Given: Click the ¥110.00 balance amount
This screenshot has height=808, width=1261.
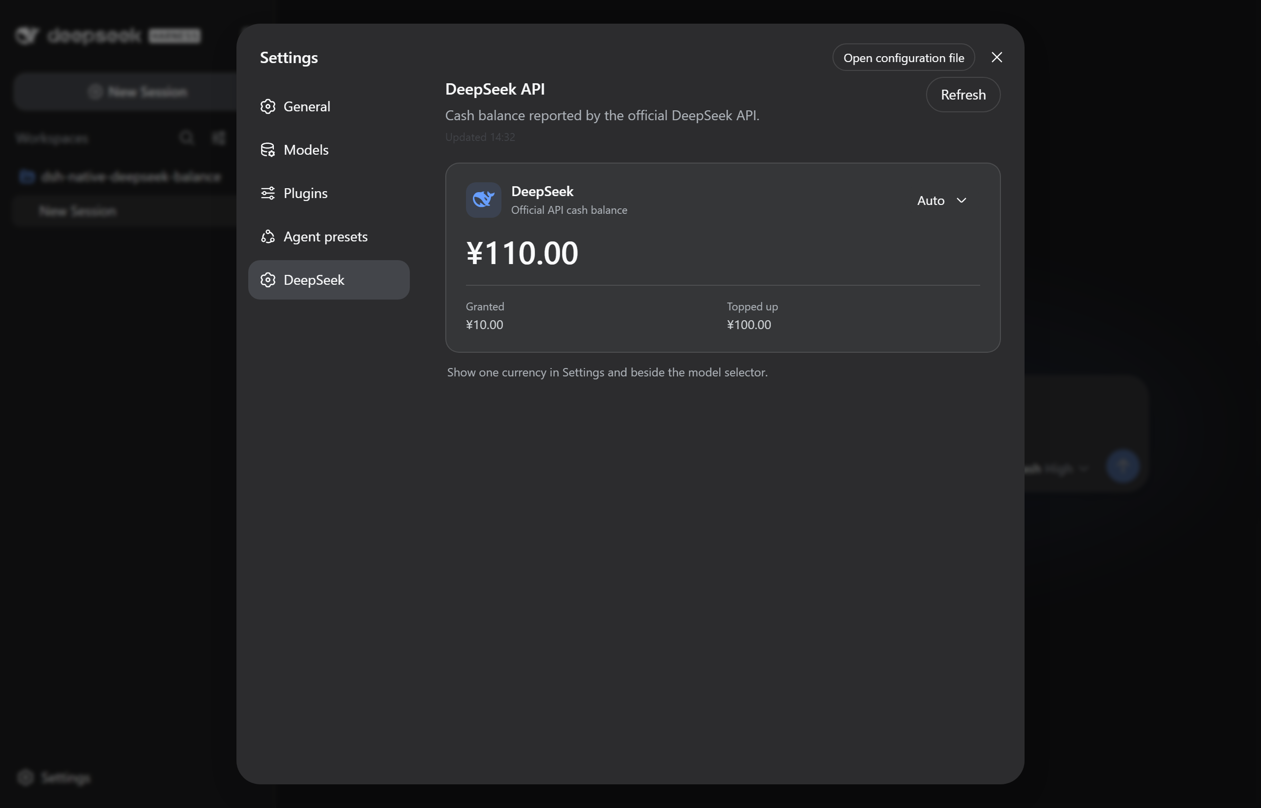Looking at the screenshot, I should coord(522,253).
